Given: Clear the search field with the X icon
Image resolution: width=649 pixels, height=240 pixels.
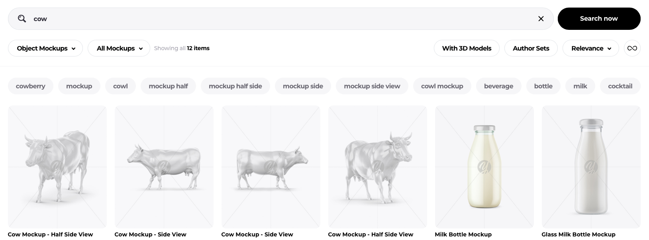Looking at the screenshot, I should (541, 19).
